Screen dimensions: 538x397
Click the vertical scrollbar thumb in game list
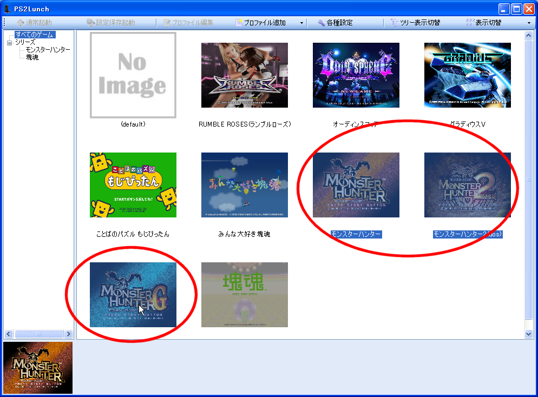pos(528,180)
